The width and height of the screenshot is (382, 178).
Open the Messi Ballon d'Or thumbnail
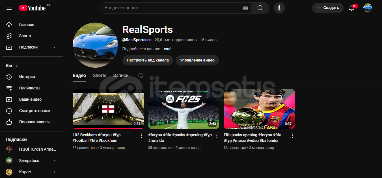tap(259, 109)
